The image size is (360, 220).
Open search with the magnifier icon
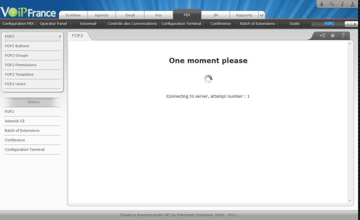pos(332,4)
